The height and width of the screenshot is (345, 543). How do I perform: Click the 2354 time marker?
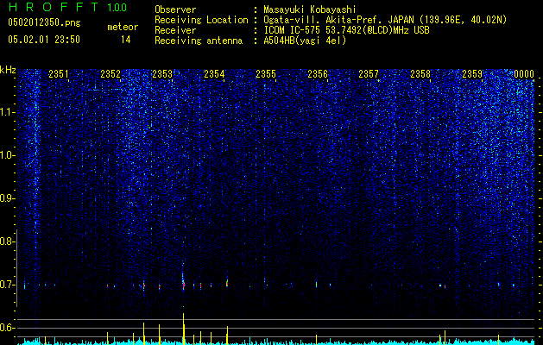click(214, 73)
